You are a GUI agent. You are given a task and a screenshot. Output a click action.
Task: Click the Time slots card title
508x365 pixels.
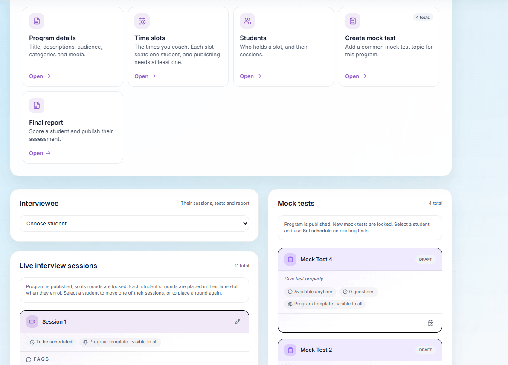click(x=150, y=38)
